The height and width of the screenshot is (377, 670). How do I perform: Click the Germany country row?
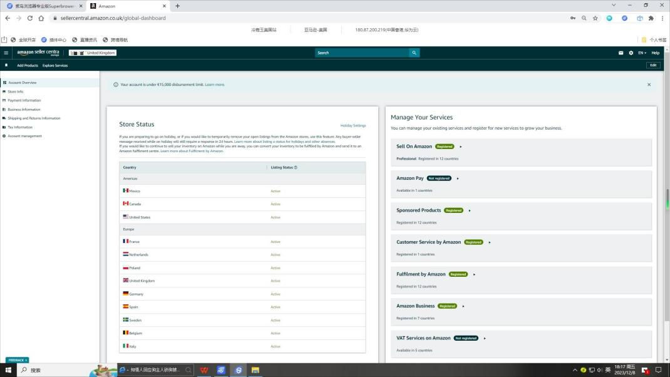tap(242, 294)
